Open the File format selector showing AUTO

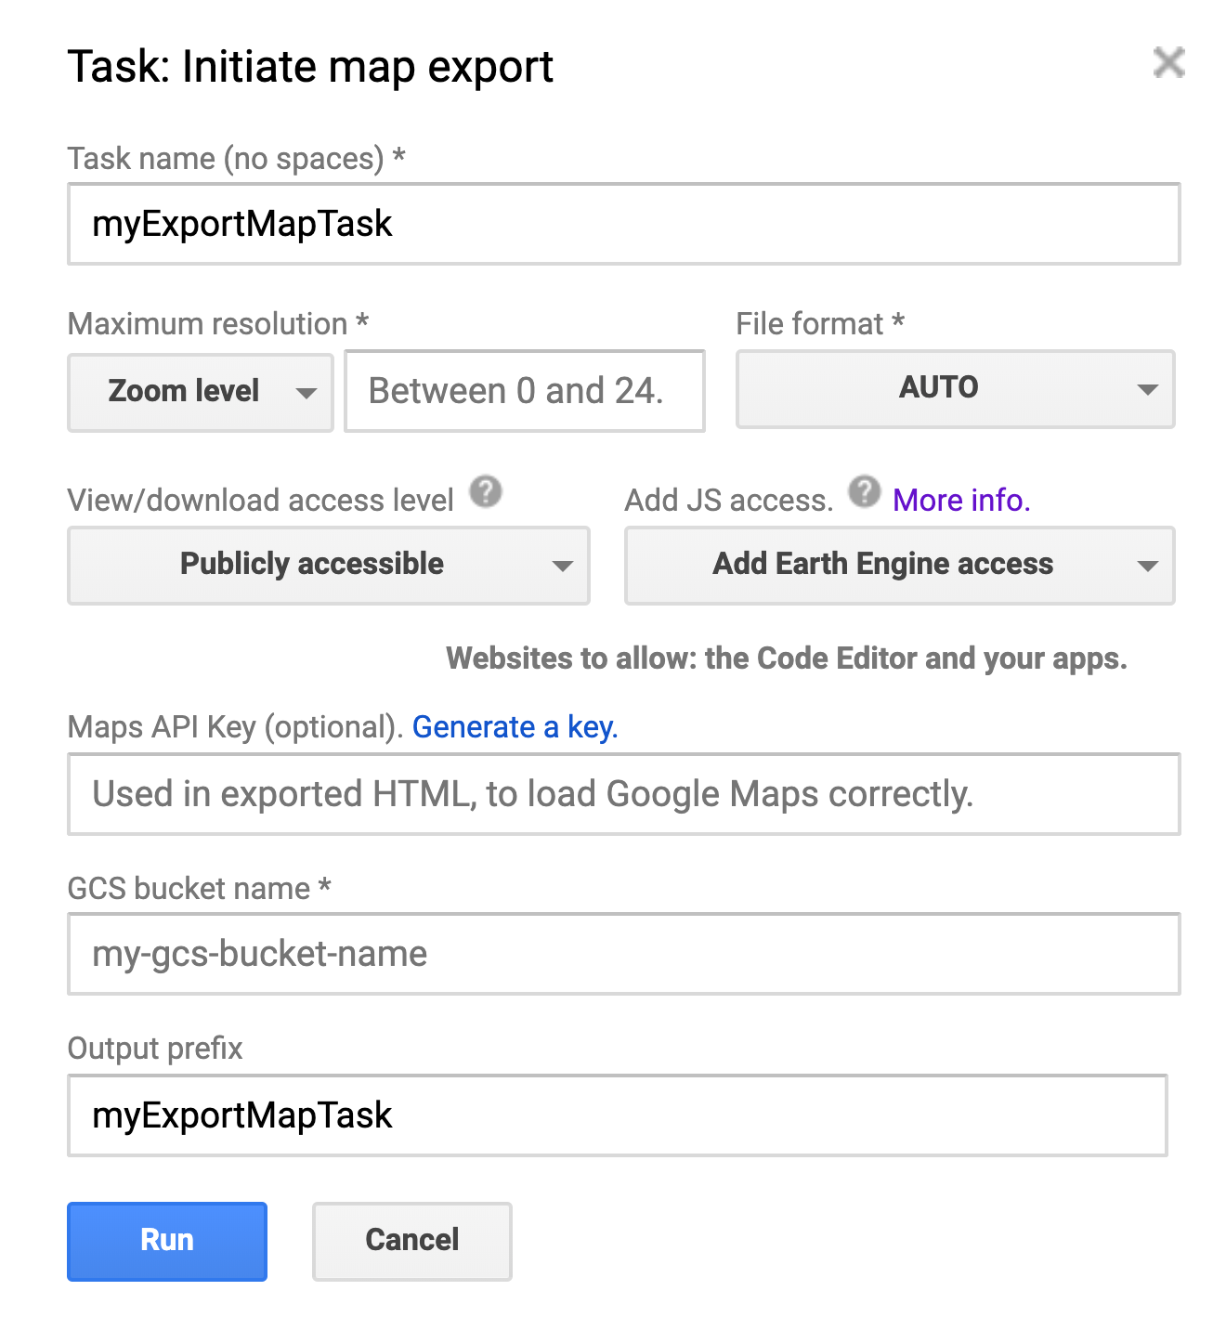pos(955,389)
